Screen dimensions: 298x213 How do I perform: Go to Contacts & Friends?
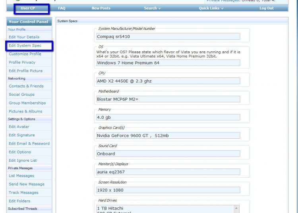pos(26,86)
